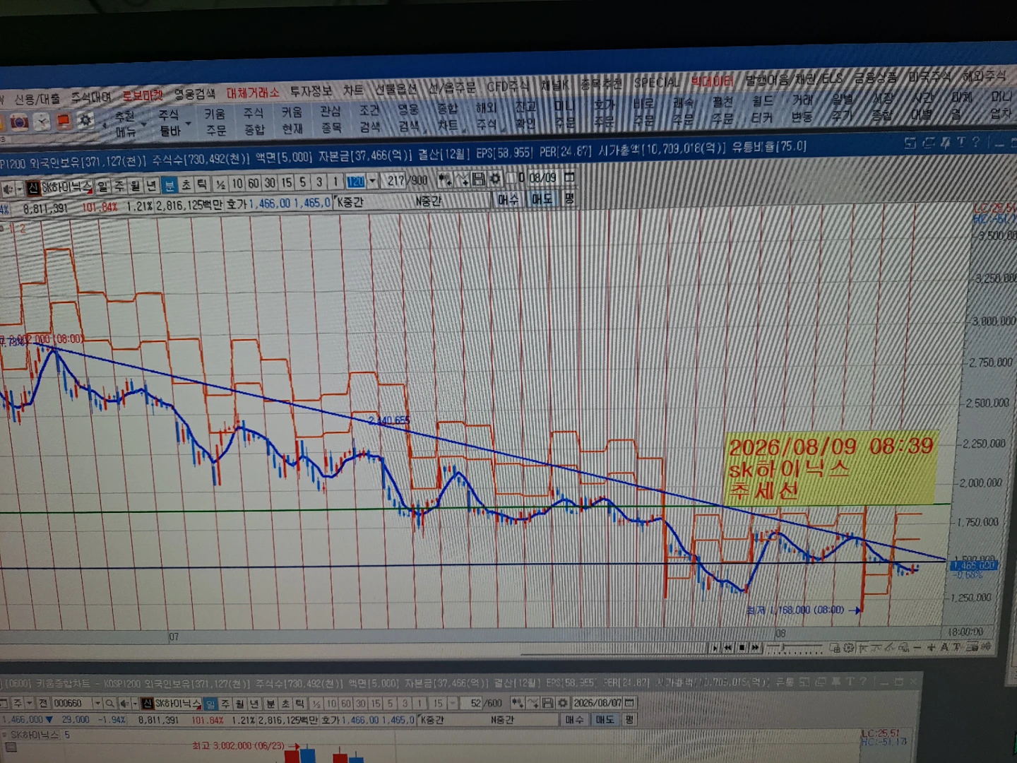Click the plus zoom icon at chart bottom
The width and height of the screenshot is (1017, 763).
coord(932,647)
